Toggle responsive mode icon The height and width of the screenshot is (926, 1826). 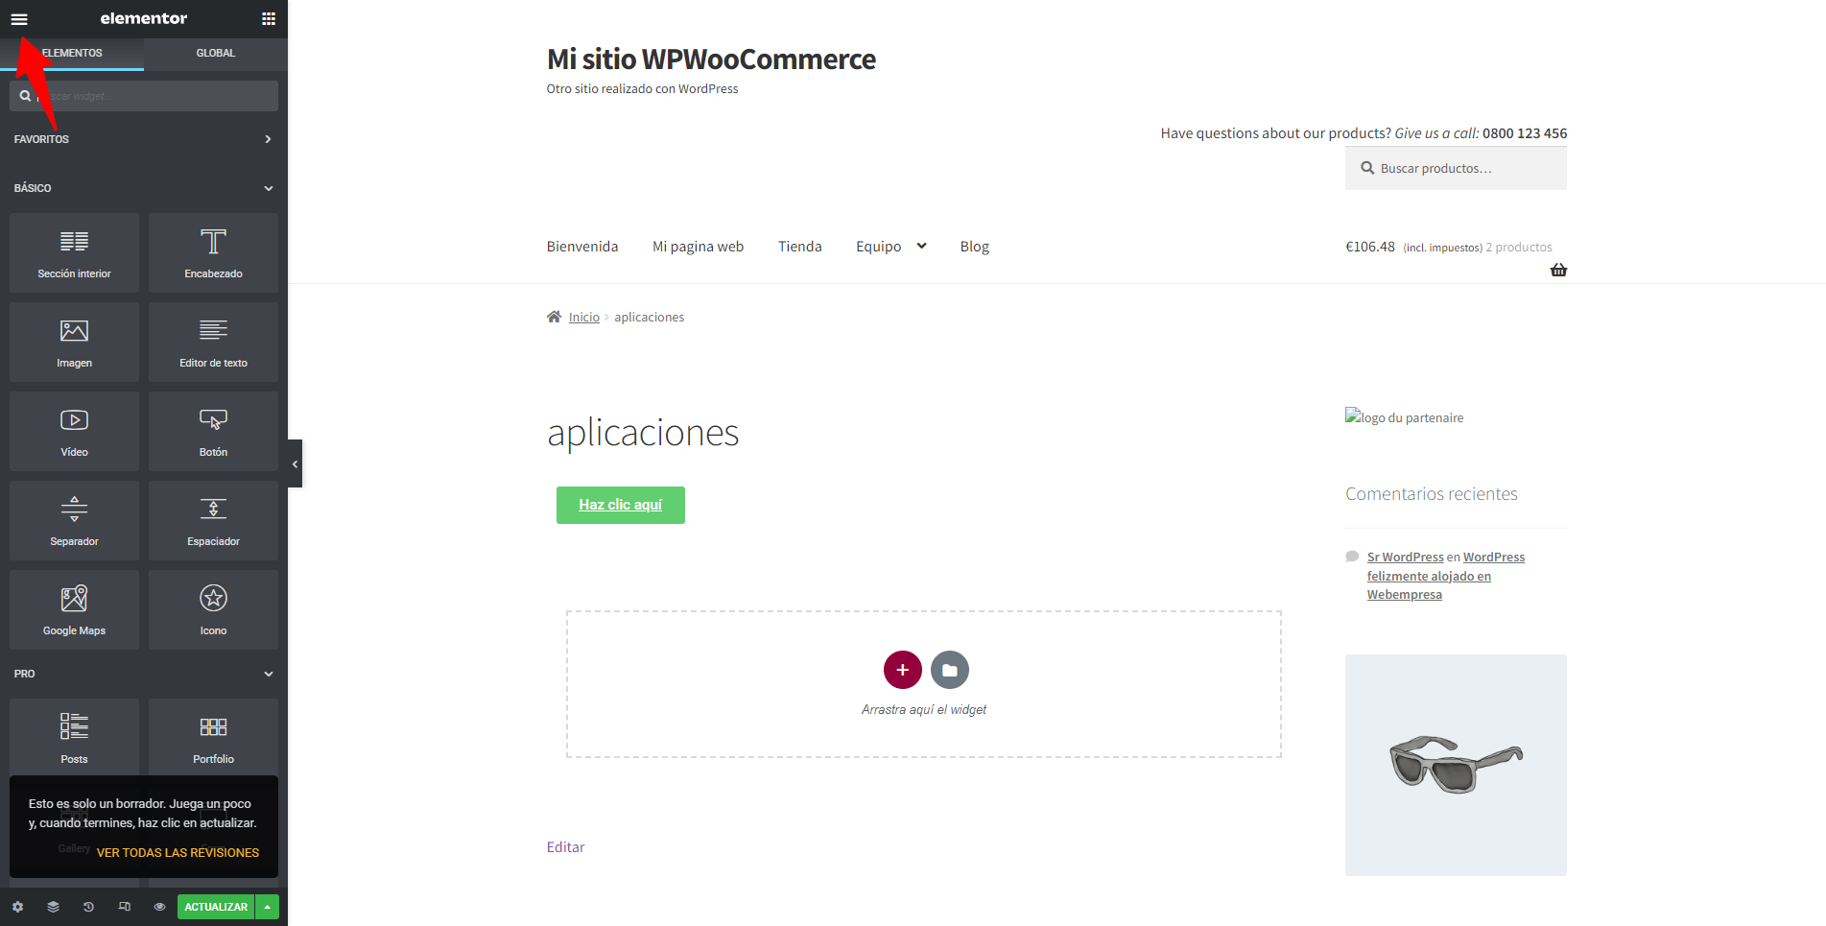tap(124, 907)
